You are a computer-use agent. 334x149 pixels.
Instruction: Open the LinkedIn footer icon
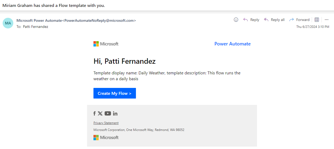click(115, 113)
